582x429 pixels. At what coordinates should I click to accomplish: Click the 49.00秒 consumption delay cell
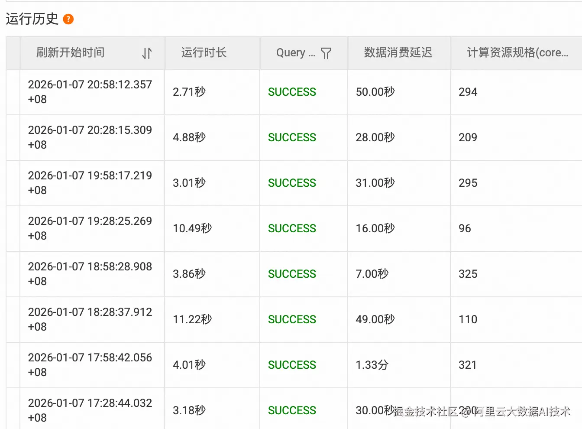point(375,319)
